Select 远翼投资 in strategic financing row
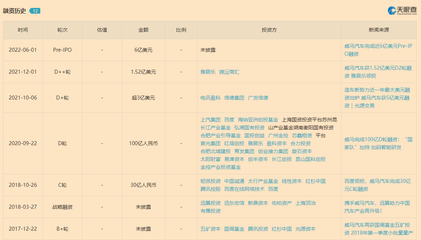The height and width of the screenshot is (240, 421). click(210, 203)
